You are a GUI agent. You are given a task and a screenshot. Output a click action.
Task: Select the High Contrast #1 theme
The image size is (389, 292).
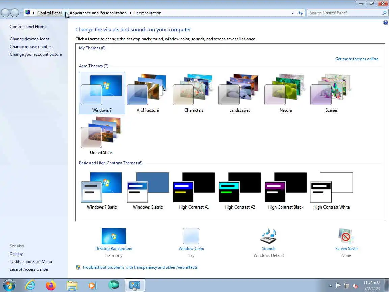tap(193, 191)
